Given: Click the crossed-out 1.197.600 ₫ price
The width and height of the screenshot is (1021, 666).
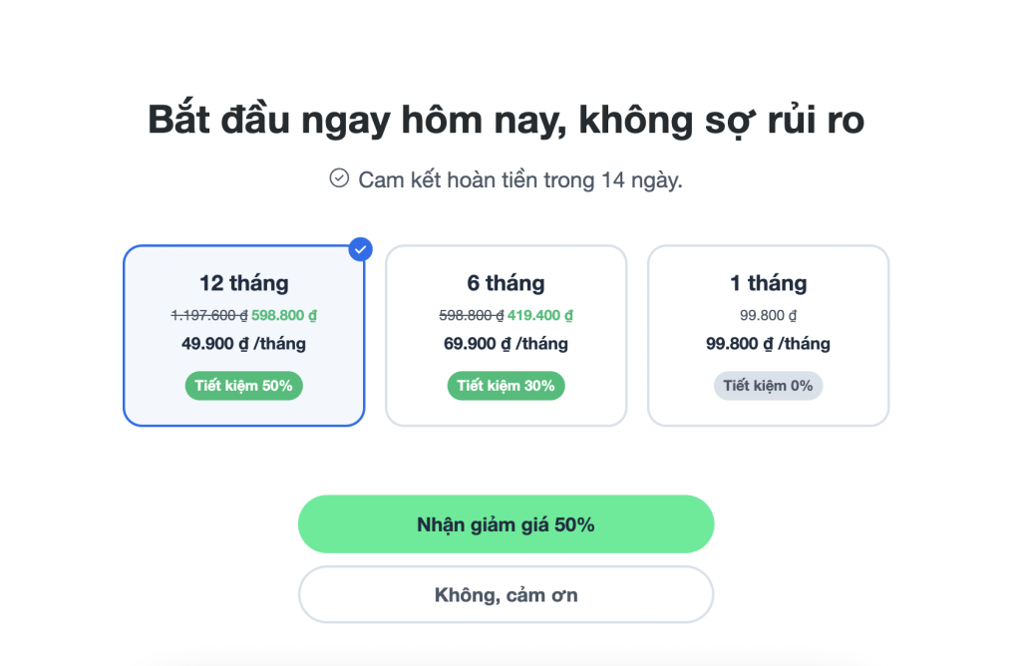Looking at the screenshot, I should pos(208,315).
